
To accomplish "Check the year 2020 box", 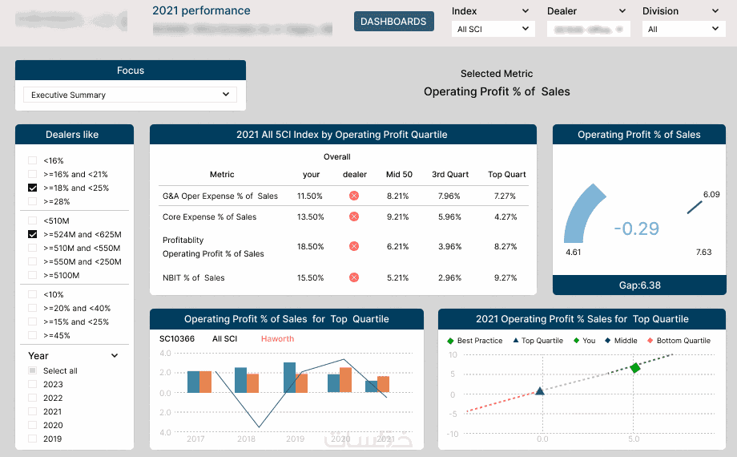I will (x=32, y=425).
